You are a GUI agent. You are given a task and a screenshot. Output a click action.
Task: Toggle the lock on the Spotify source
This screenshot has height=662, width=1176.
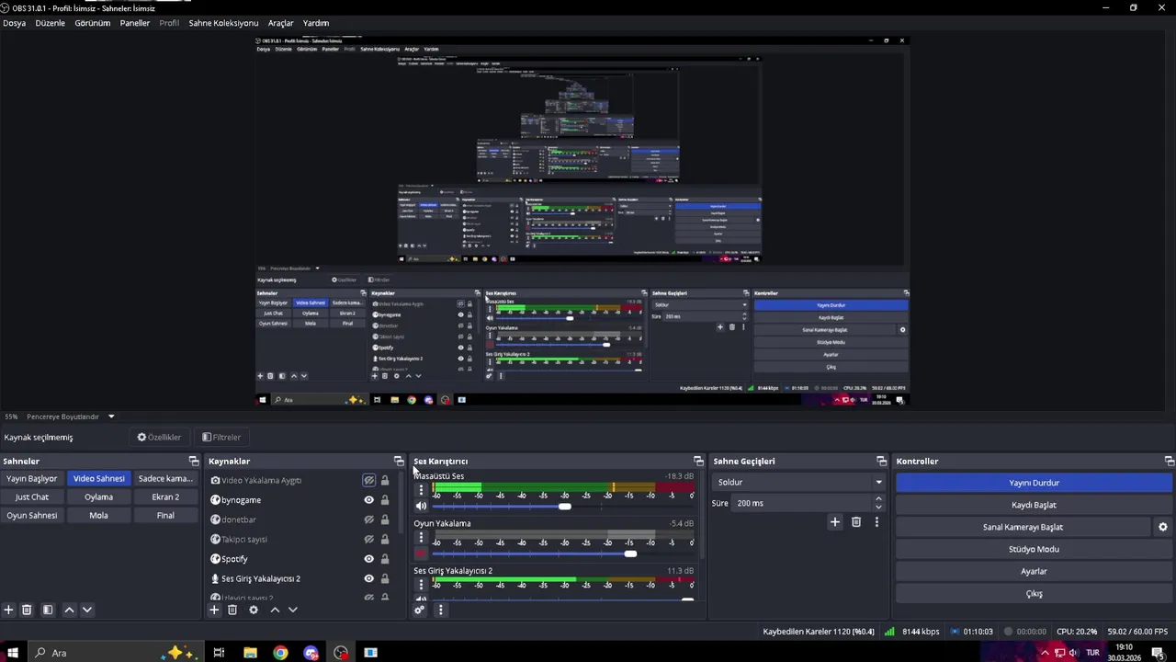point(385,559)
